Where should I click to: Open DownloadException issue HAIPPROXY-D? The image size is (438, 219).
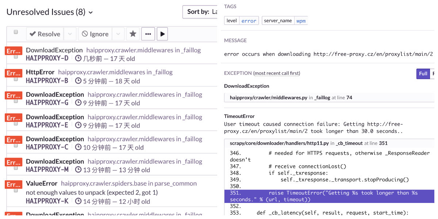[x=54, y=50]
